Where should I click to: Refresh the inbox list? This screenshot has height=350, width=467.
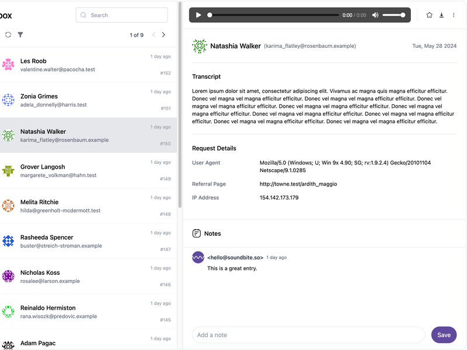8,35
